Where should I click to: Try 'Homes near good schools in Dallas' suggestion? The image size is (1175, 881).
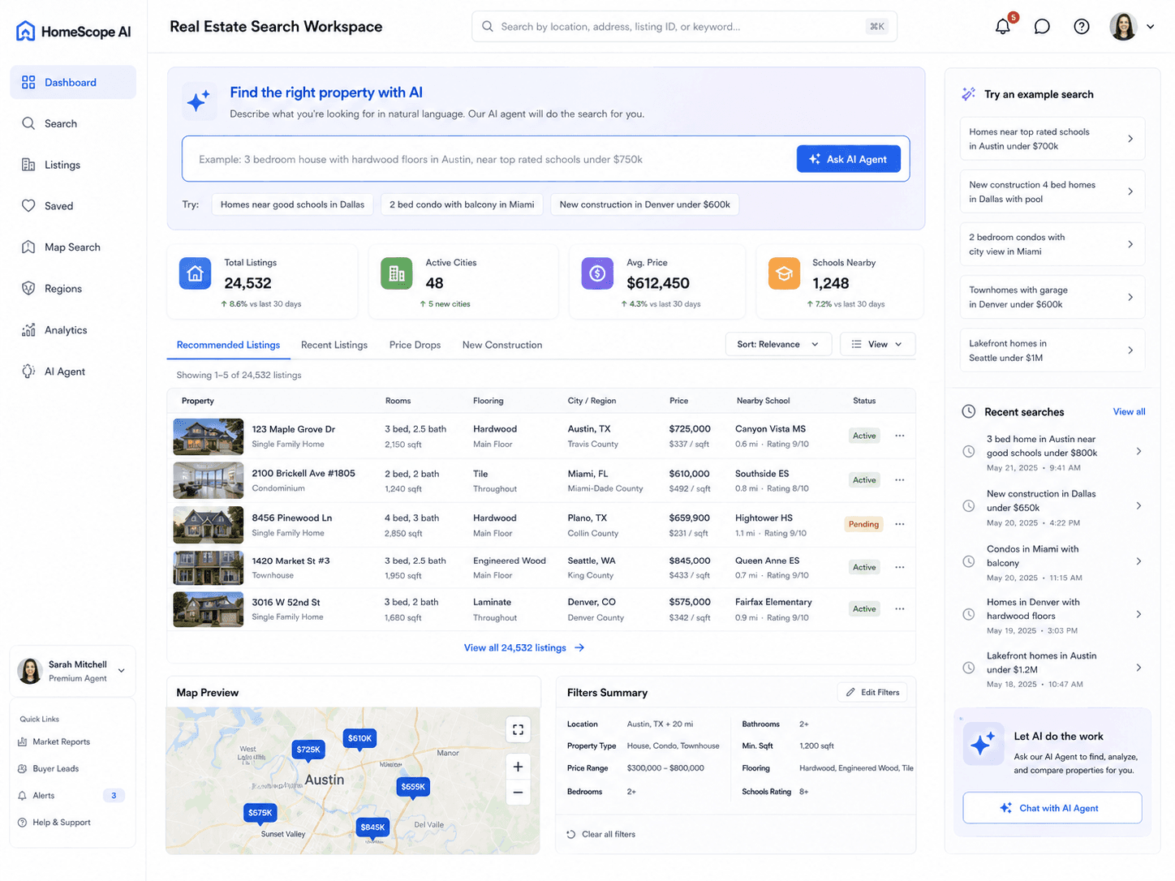pos(292,204)
